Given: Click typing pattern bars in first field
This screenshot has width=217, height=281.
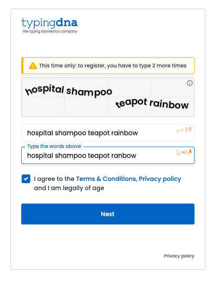Looking at the screenshot, I should click(x=184, y=130).
